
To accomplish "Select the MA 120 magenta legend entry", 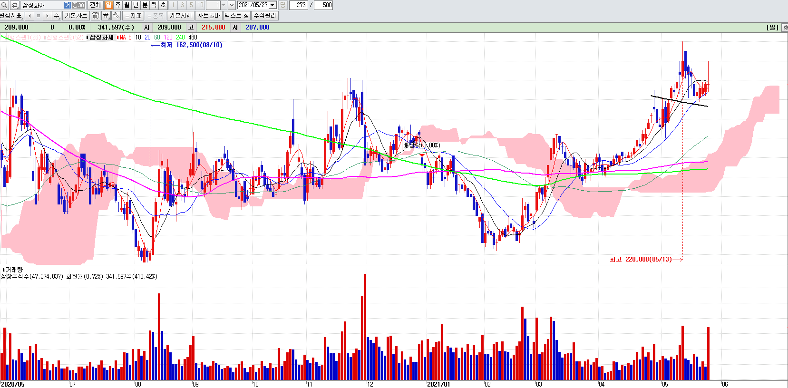I will coord(168,37).
